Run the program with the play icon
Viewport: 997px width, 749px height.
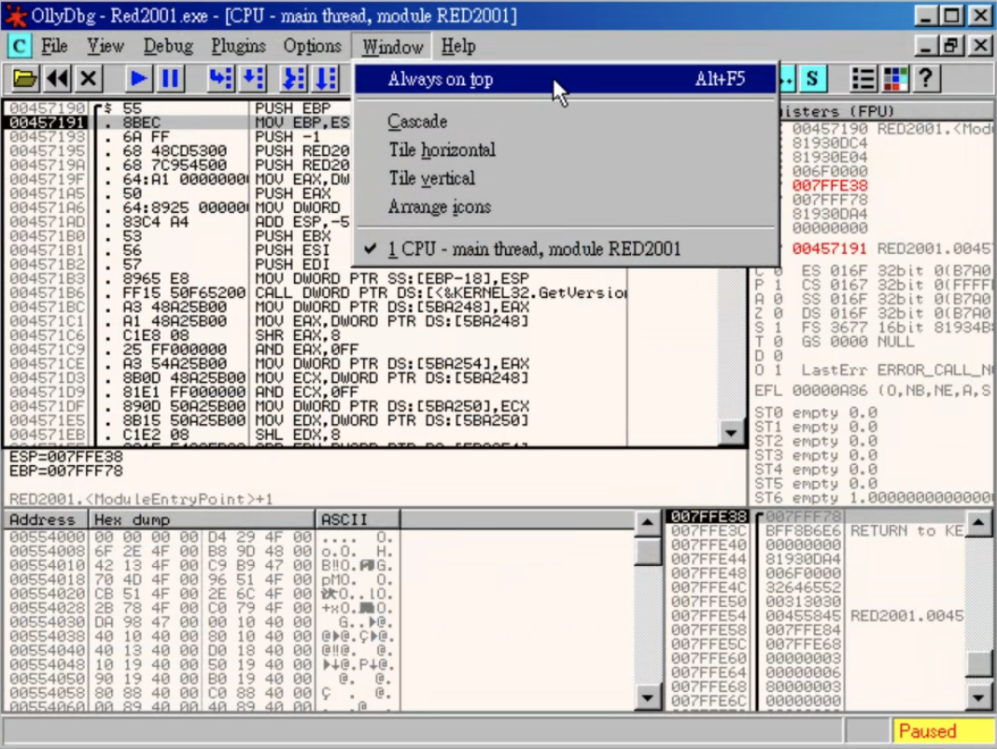point(138,78)
